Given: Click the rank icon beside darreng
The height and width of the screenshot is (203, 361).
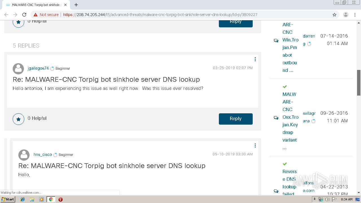Looking at the screenshot, I should 309,44.
